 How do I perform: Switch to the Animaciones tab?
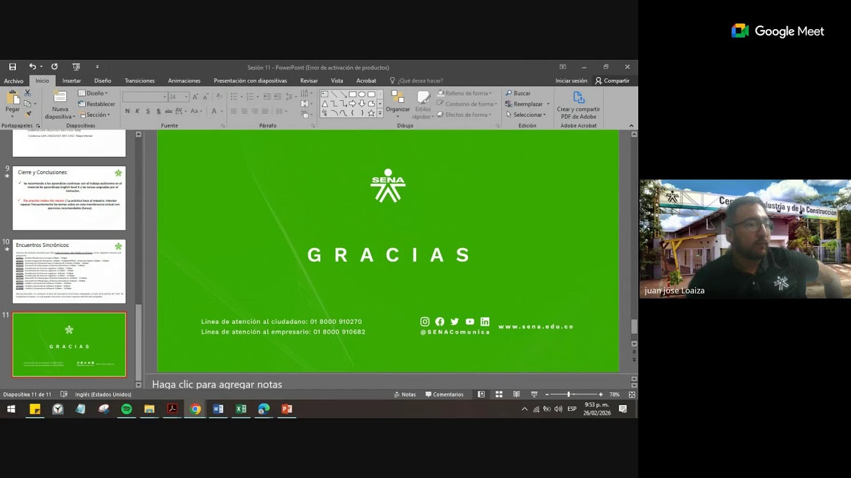point(184,81)
